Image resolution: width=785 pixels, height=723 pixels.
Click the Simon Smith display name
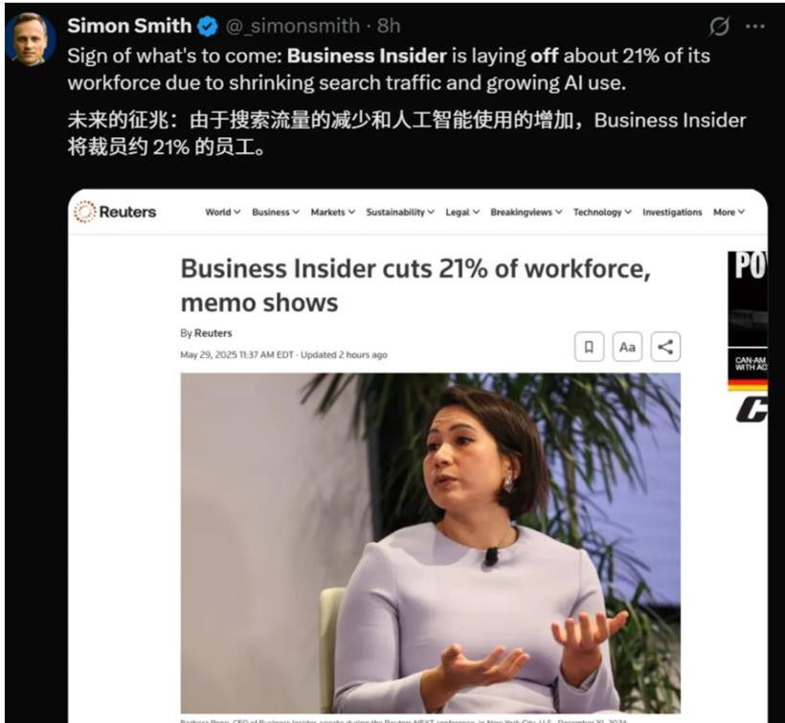pos(129,26)
